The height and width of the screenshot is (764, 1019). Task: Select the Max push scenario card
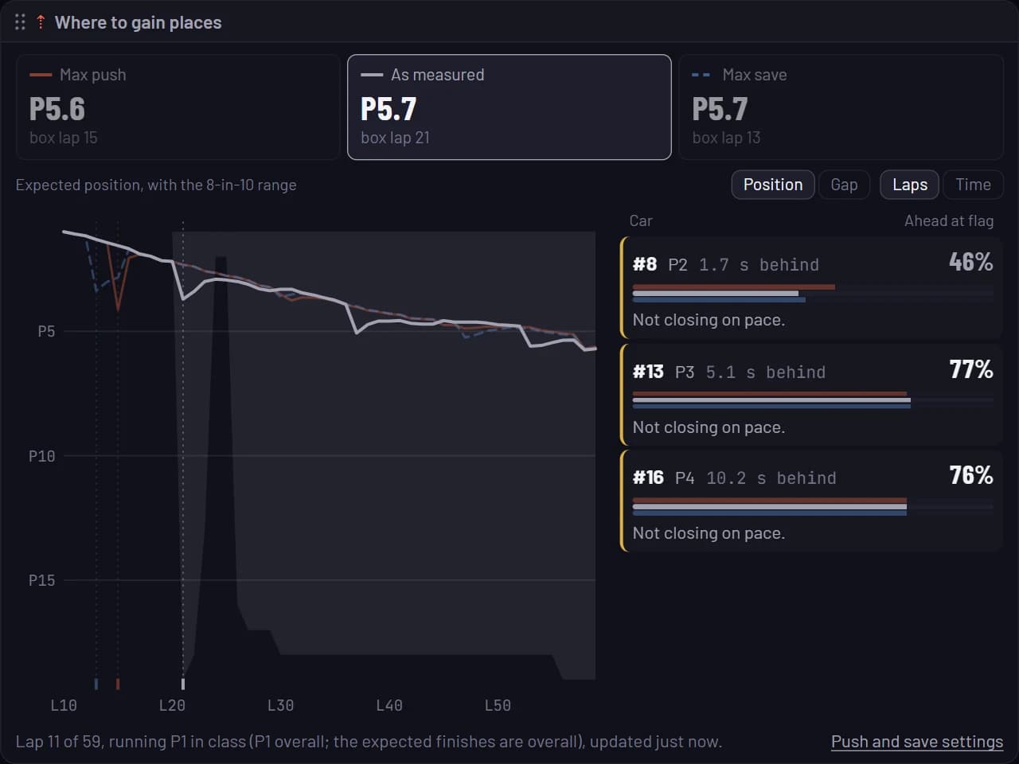[178, 107]
